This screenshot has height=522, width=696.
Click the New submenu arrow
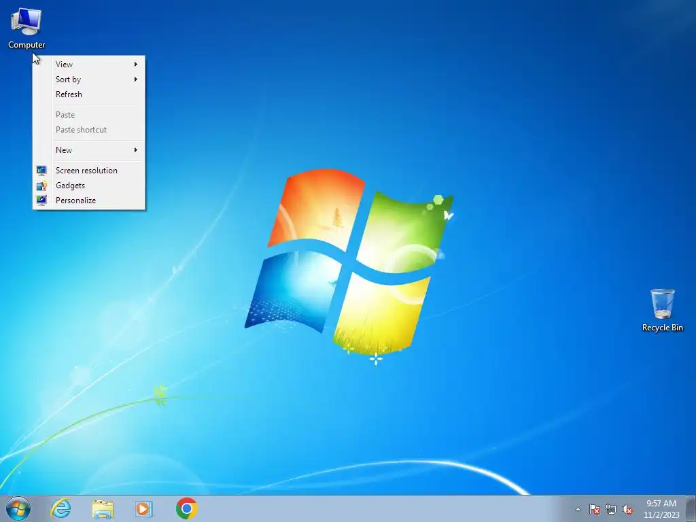click(x=136, y=150)
